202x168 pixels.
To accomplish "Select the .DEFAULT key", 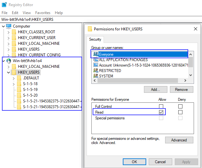I will (x=31, y=78).
